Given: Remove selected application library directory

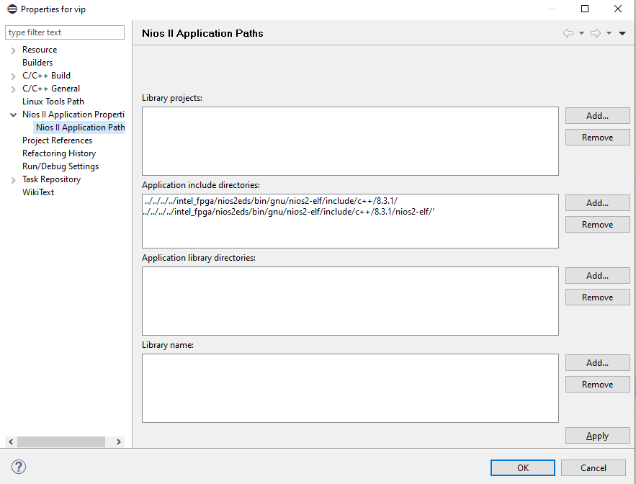Looking at the screenshot, I should [x=598, y=297].
